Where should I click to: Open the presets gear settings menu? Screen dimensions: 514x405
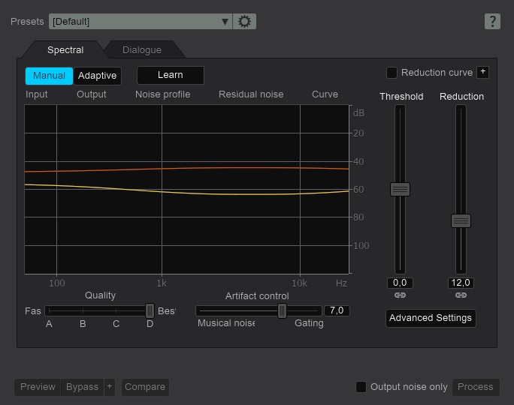[x=244, y=22]
